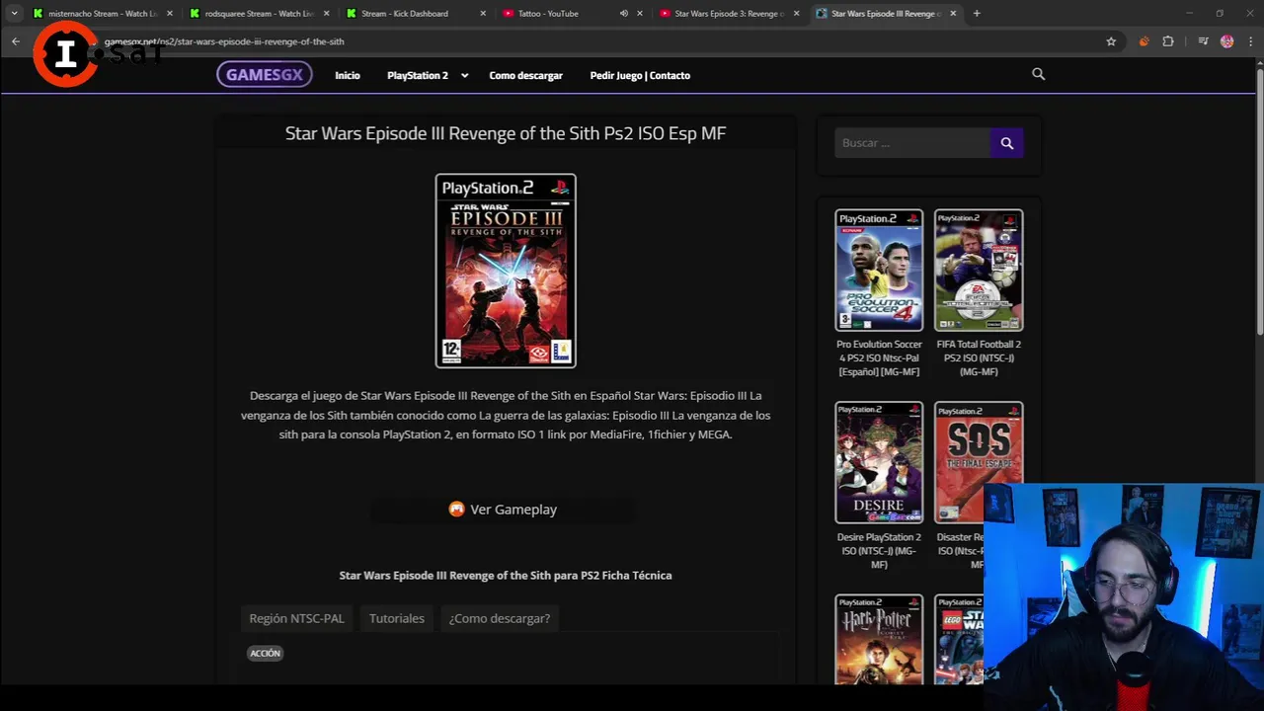1264x711 pixels.
Task: Open LEGO Star Wars cover thumbnail
Action: (959, 639)
